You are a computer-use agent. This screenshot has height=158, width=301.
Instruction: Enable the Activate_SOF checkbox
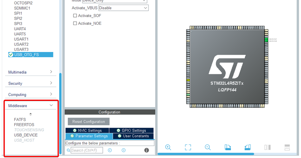75,16
